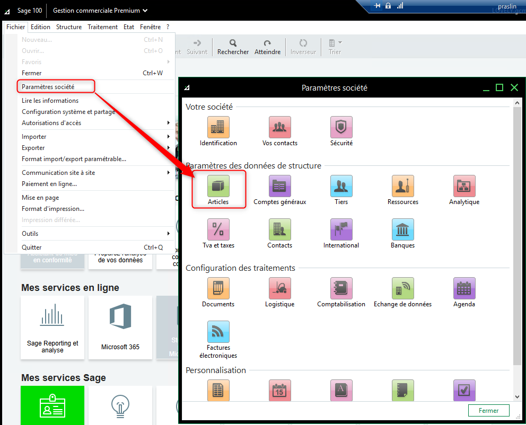
Task: Click the Inverseur toolbar icon
Action: pyautogui.click(x=303, y=47)
